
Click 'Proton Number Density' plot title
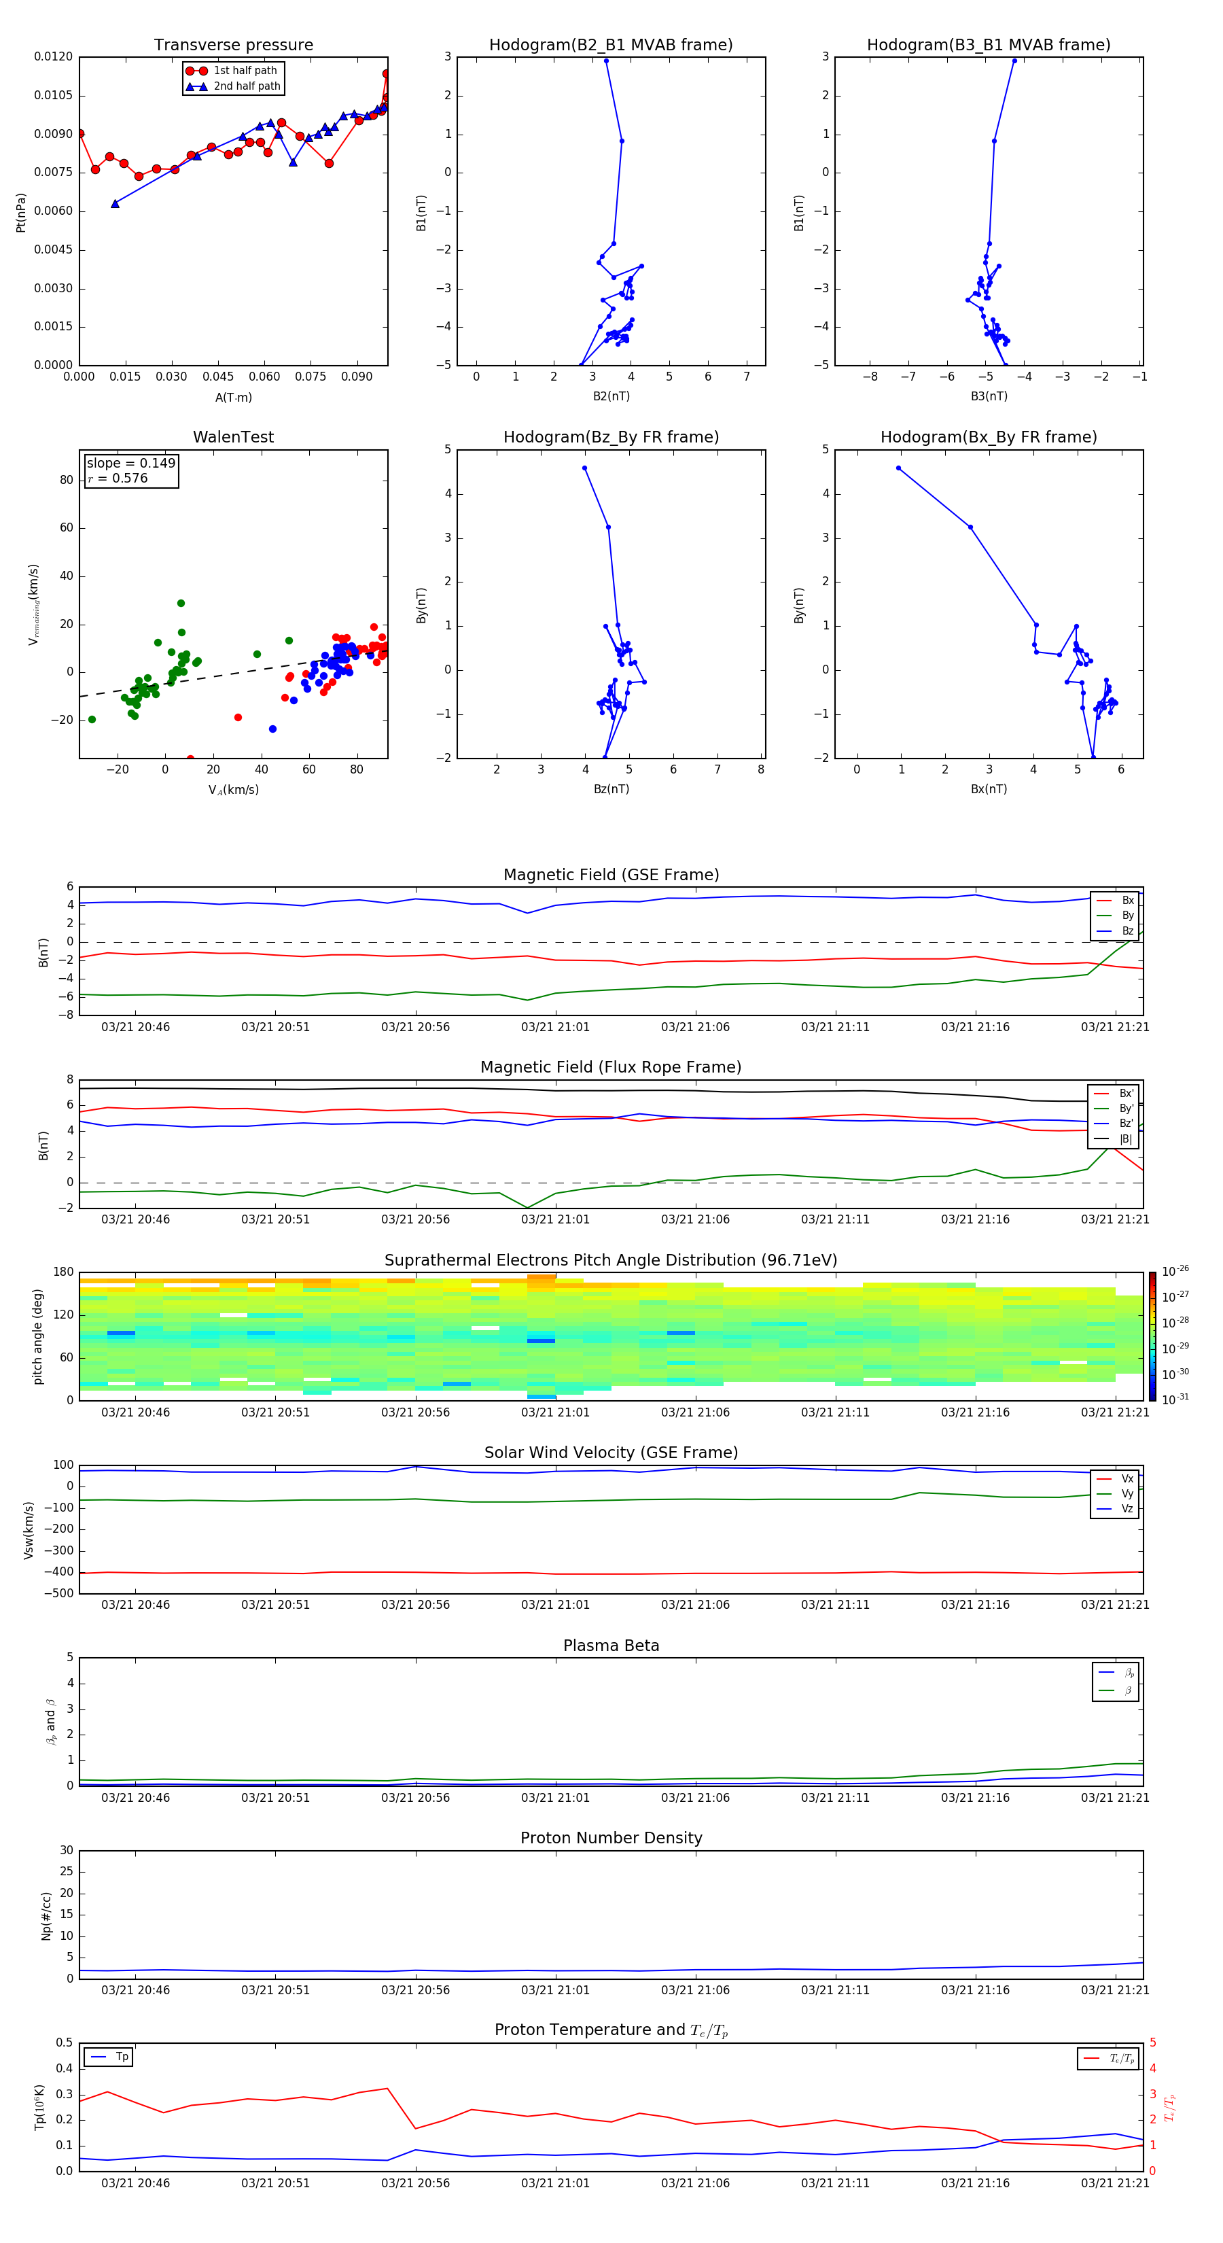pos(611,1838)
